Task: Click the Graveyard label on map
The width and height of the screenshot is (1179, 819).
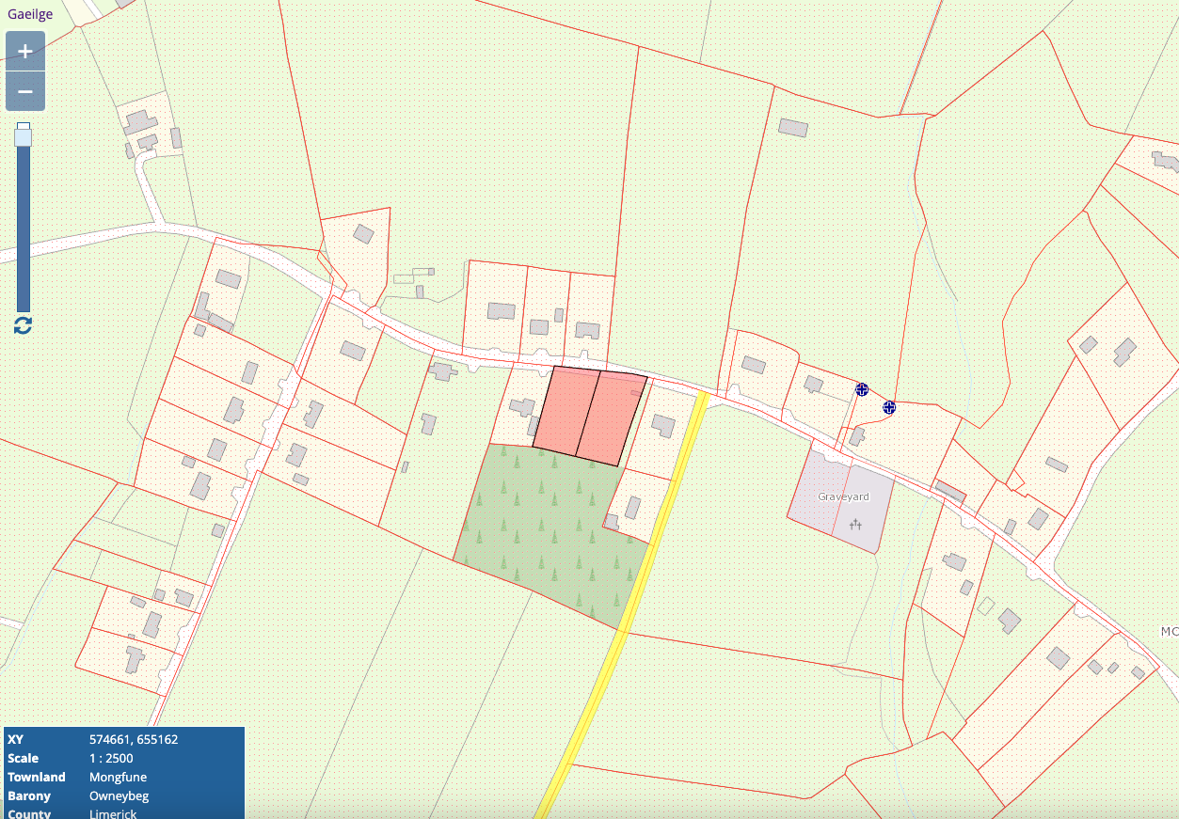Action: pos(843,496)
